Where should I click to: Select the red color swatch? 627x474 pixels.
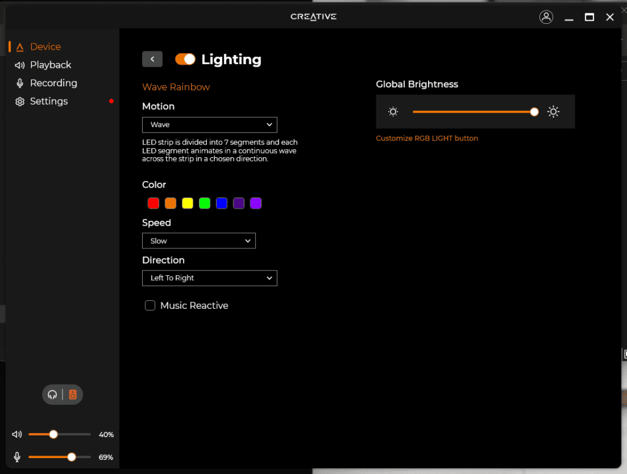(154, 203)
